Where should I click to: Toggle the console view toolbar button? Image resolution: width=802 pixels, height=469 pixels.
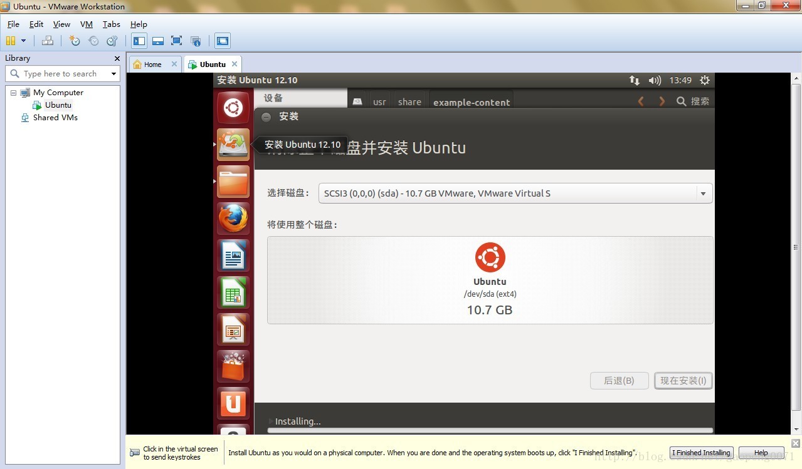click(x=223, y=41)
